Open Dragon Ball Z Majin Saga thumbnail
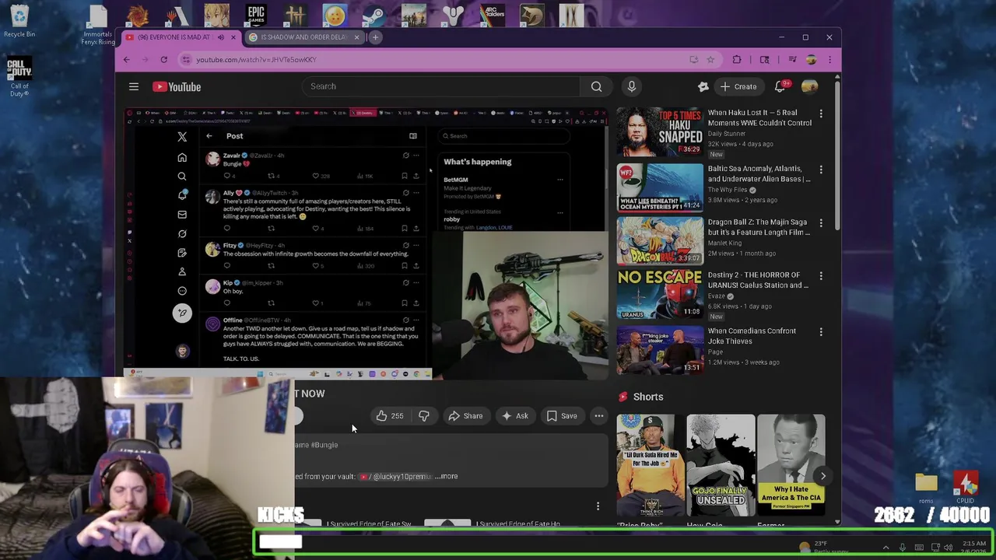 pos(660,241)
